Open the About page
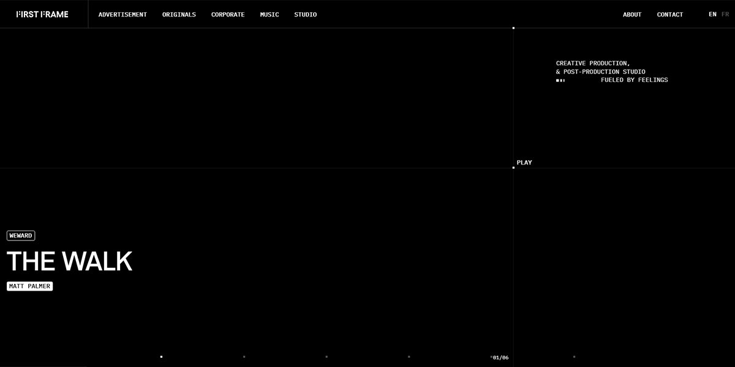The height and width of the screenshot is (367, 735). click(x=632, y=15)
